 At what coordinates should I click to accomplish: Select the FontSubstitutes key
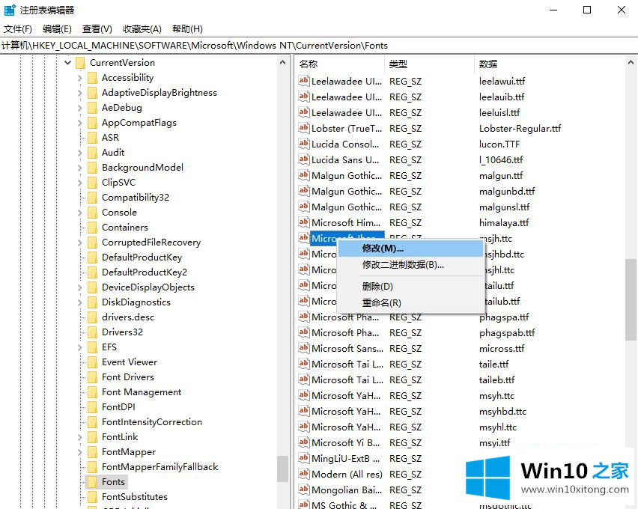[x=135, y=497]
